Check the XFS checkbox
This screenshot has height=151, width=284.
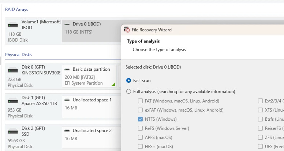click(x=260, y=110)
